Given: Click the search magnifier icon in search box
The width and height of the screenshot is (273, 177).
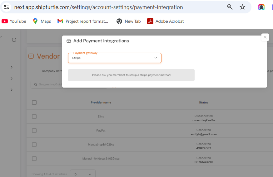Looking at the screenshot, I should tap(36, 84).
